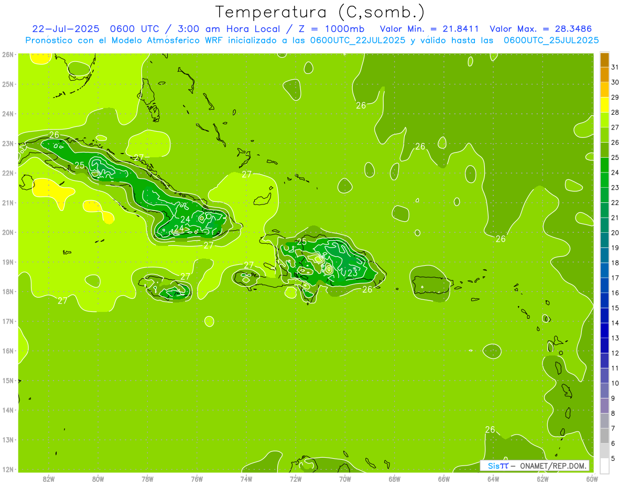Click the legend value '20'

pyautogui.click(x=615, y=232)
